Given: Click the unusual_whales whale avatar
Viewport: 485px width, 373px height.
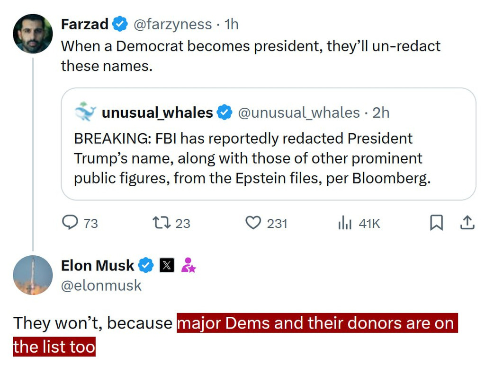Looking at the screenshot, I should click(x=85, y=112).
